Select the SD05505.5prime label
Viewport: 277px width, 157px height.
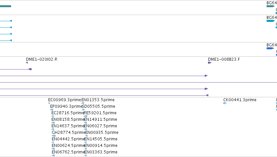coord(99,106)
